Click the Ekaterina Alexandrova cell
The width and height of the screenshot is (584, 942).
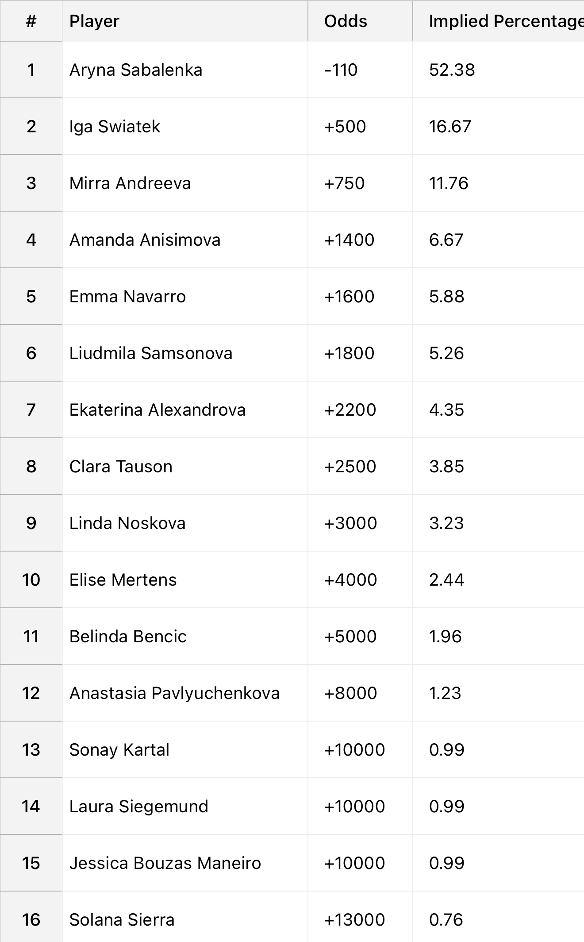(185, 410)
